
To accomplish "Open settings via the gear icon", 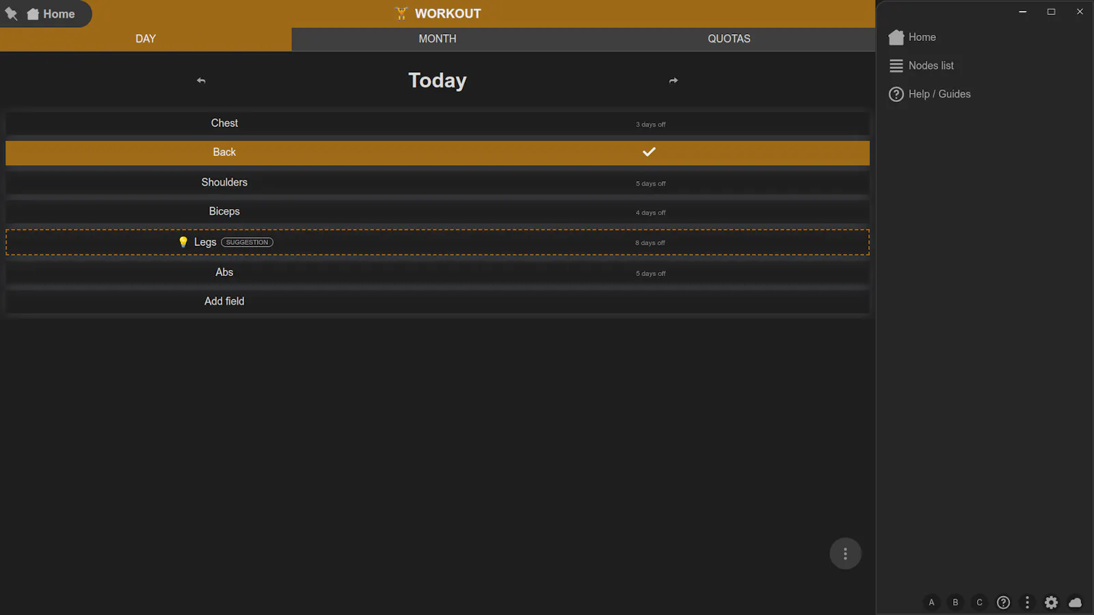I will (x=1051, y=603).
